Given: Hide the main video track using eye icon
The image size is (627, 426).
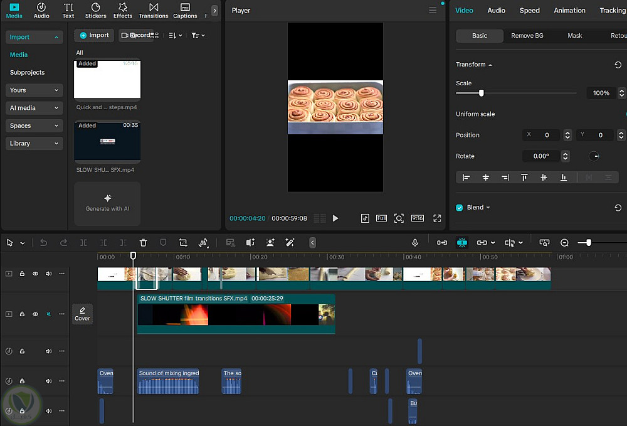Looking at the screenshot, I should coord(35,274).
